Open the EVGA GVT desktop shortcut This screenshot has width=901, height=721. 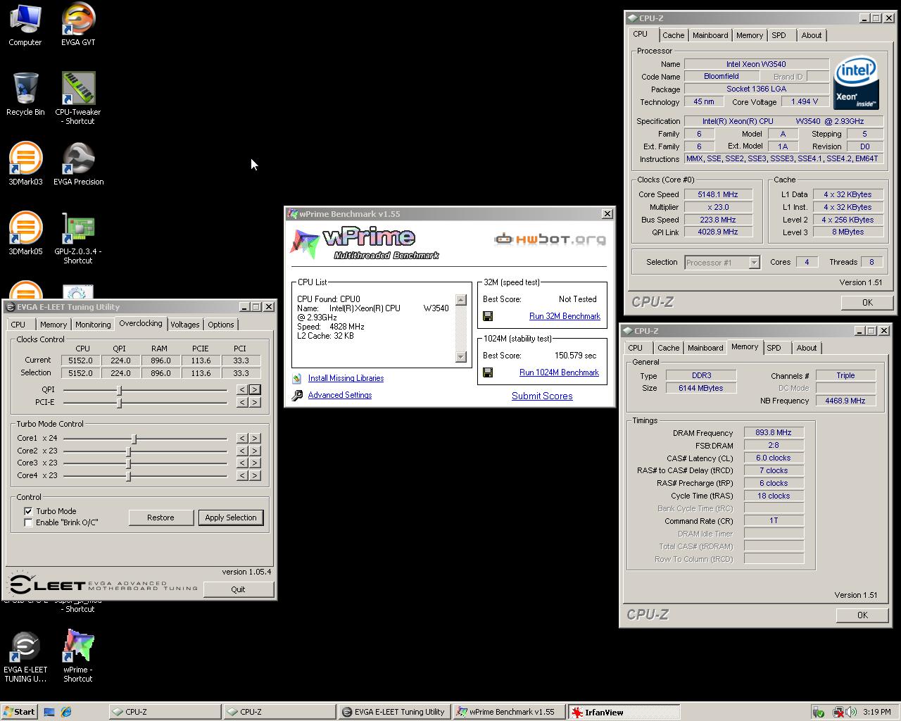coord(78,25)
